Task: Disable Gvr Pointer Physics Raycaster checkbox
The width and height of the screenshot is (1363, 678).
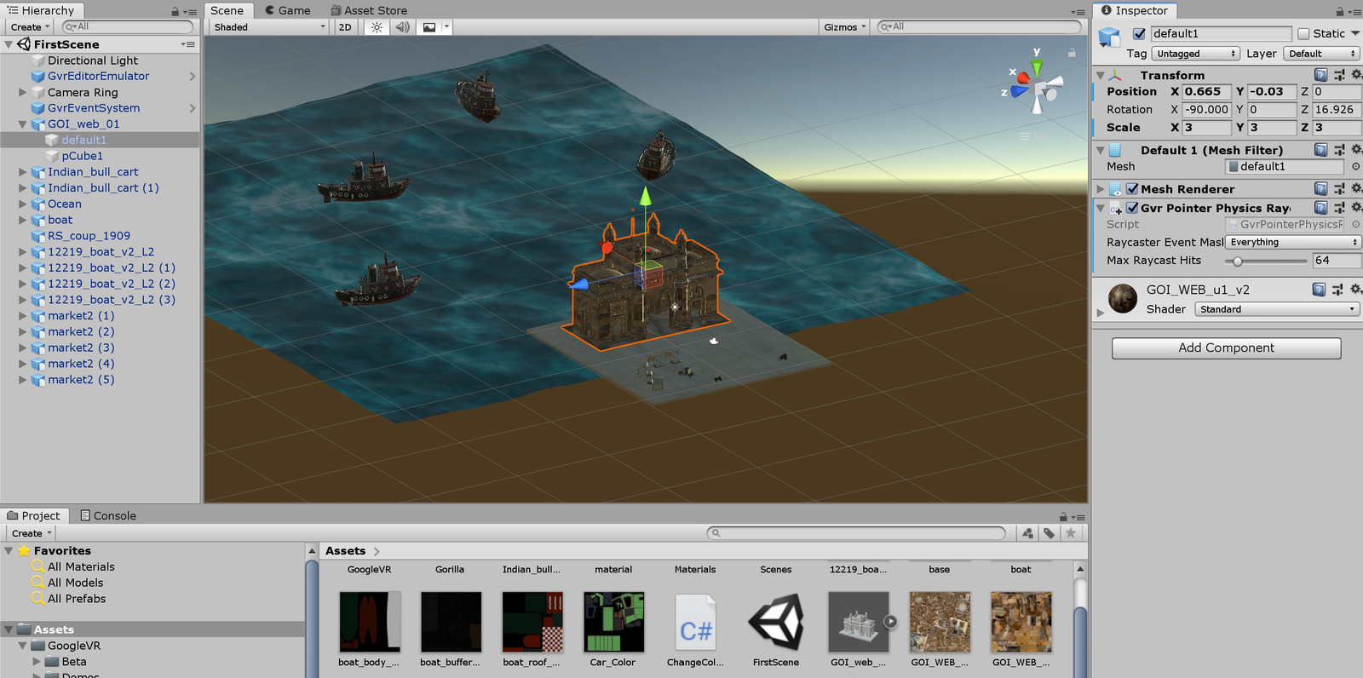Action: coord(1132,208)
